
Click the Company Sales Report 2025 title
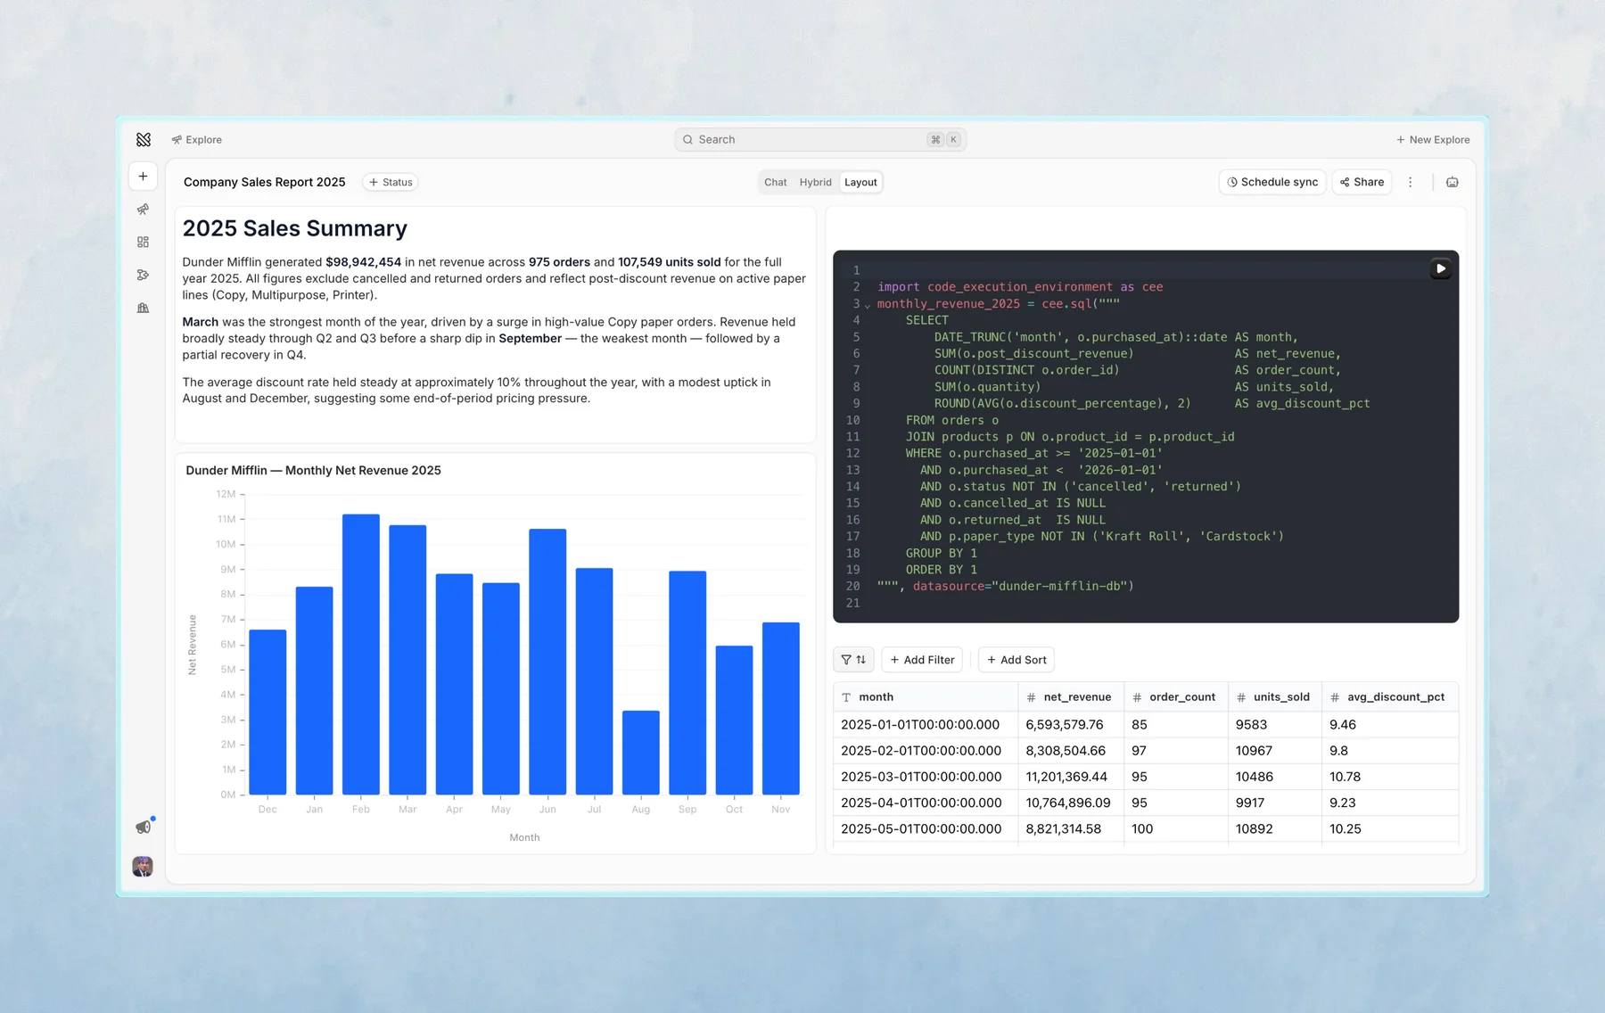click(264, 182)
